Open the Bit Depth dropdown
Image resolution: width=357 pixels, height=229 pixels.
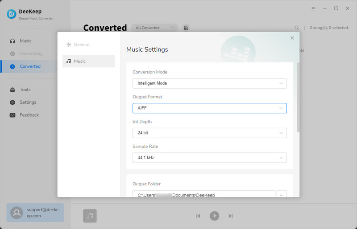[x=209, y=133]
